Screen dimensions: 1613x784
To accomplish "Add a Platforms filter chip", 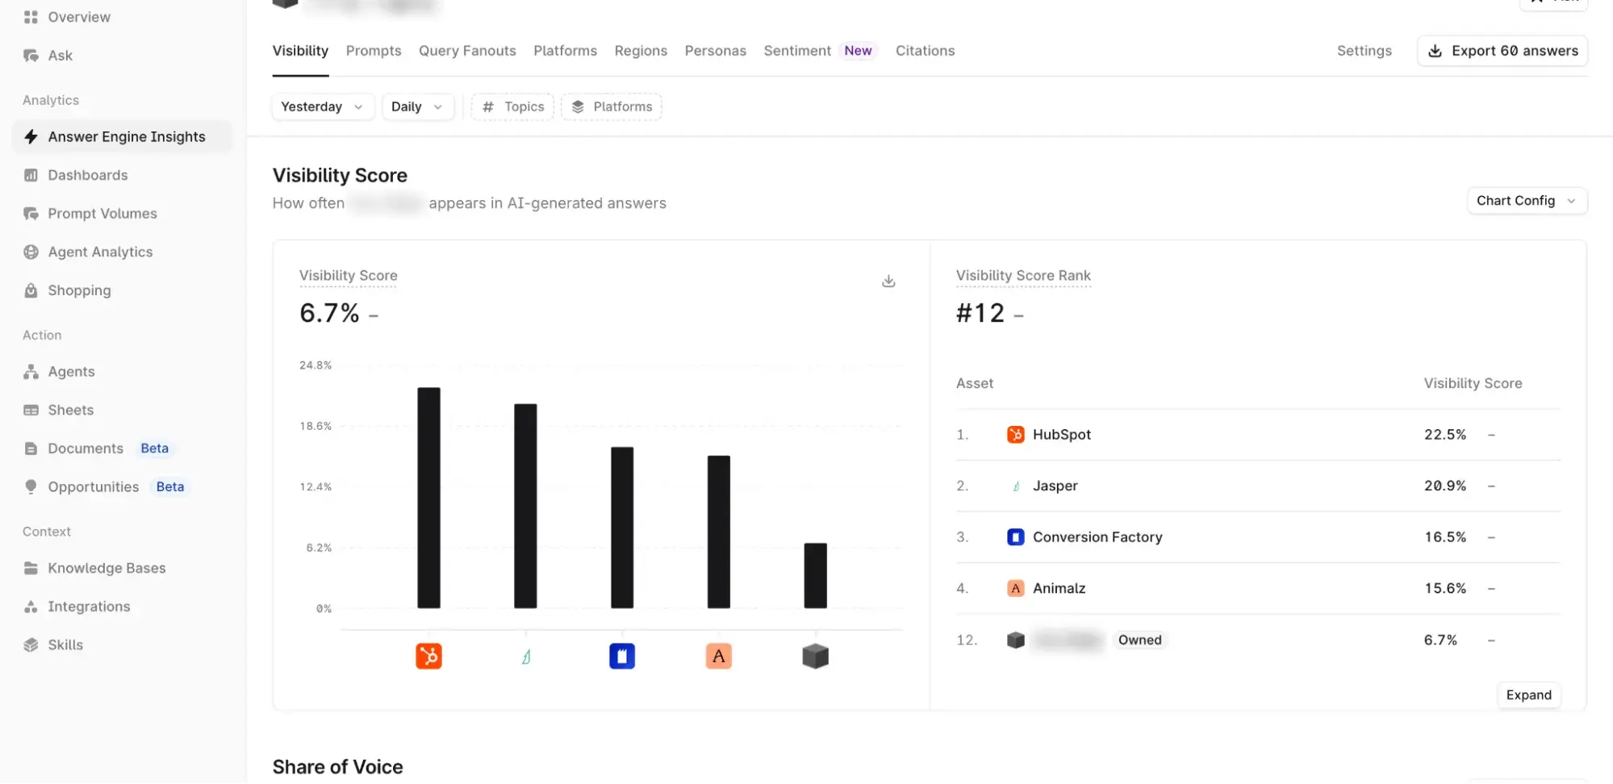I will [x=612, y=107].
